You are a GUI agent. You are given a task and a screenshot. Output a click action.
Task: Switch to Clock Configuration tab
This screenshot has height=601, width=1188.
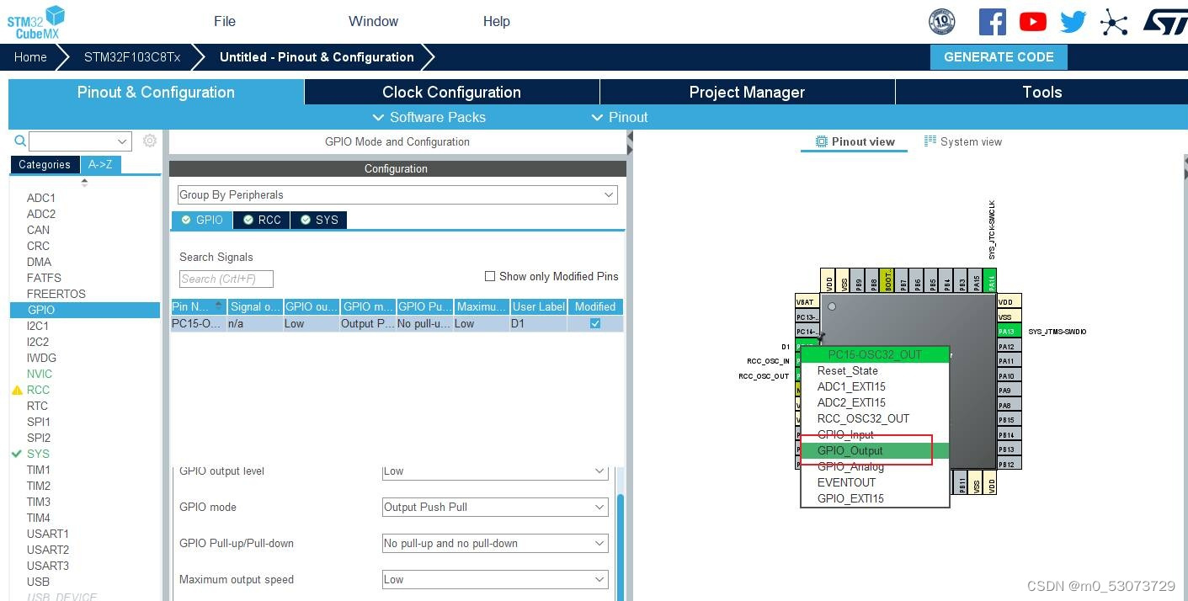(451, 92)
